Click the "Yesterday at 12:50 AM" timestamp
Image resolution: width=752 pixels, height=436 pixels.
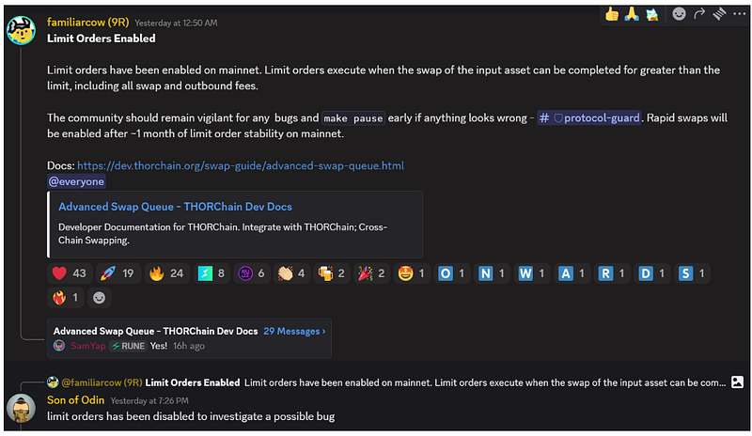pos(176,23)
